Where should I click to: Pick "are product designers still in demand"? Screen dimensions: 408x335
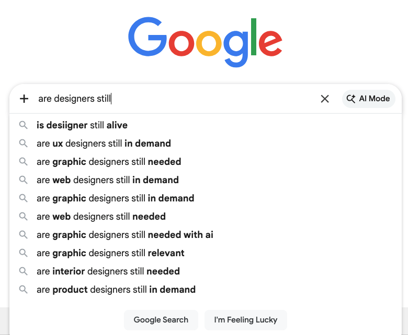(116, 290)
